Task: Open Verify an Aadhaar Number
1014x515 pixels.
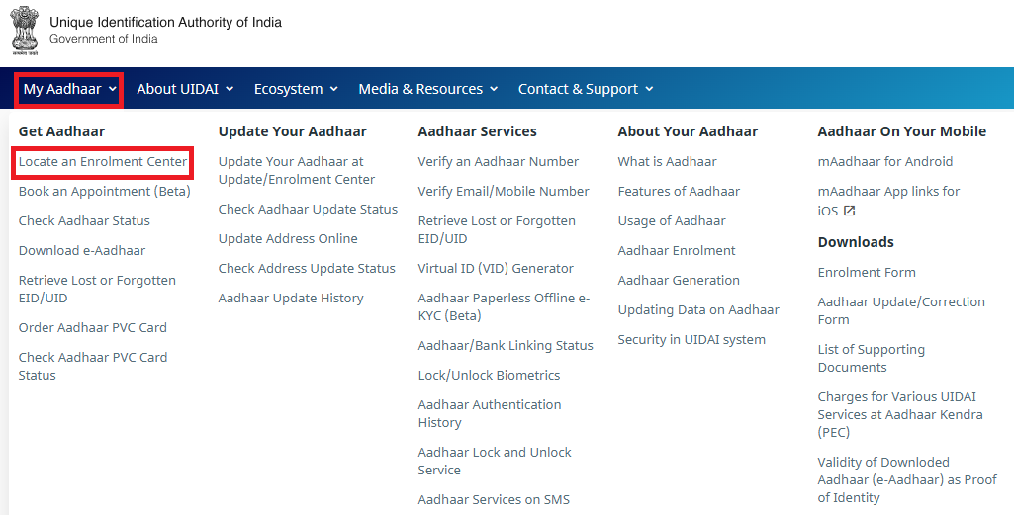Action: (x=498, y=161)
